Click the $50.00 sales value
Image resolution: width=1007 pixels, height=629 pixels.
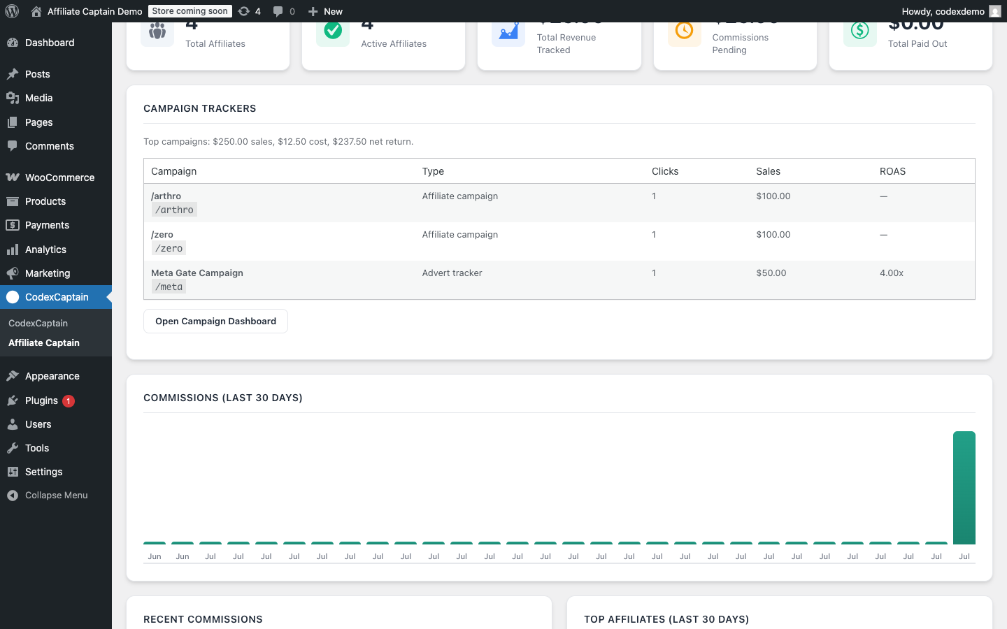(771, 273)
